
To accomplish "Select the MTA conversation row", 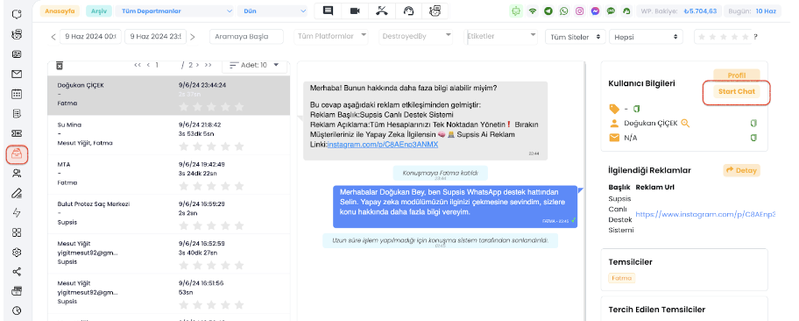I will 169,174.
